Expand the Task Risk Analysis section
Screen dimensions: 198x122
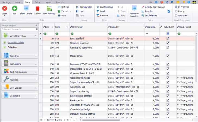(x=20, y=72)
